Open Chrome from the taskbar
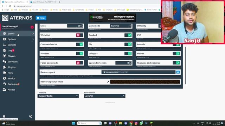Image resolution: width=225 pixels, height=126 pixels. point(131,123)
